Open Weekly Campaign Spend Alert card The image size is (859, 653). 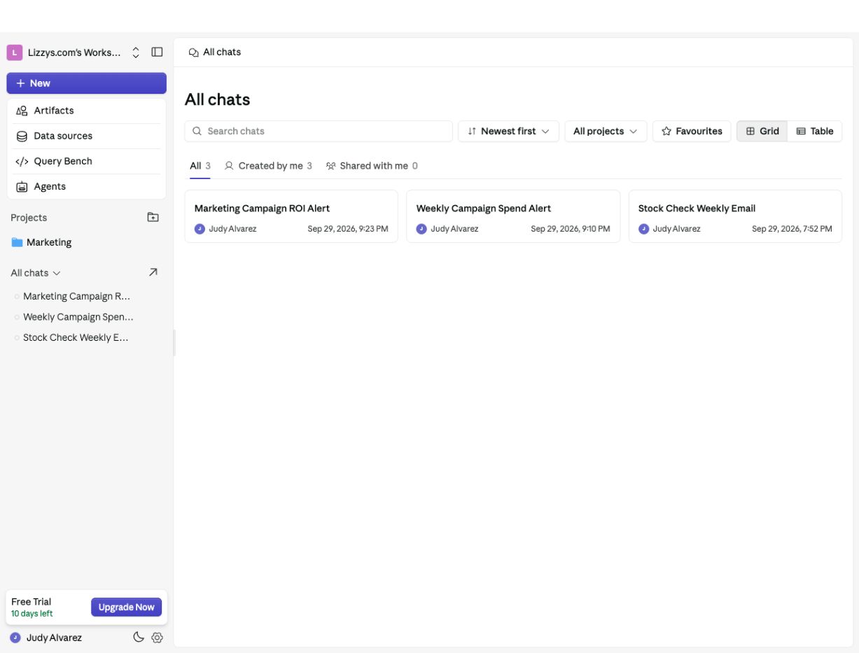tap(513, 216)
